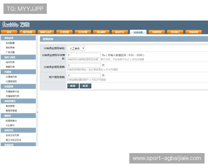Click the 分销佣金提现周期 days field

(x=84, y=65)
